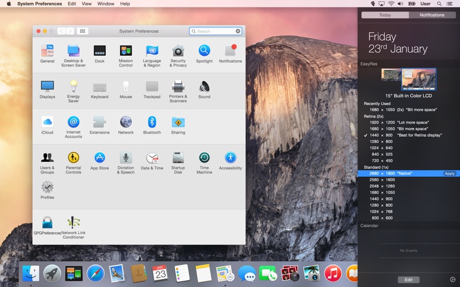Click the Show All grid button
Screen dimensions: 460x287
pyautogui.click(x=83, y=31)
